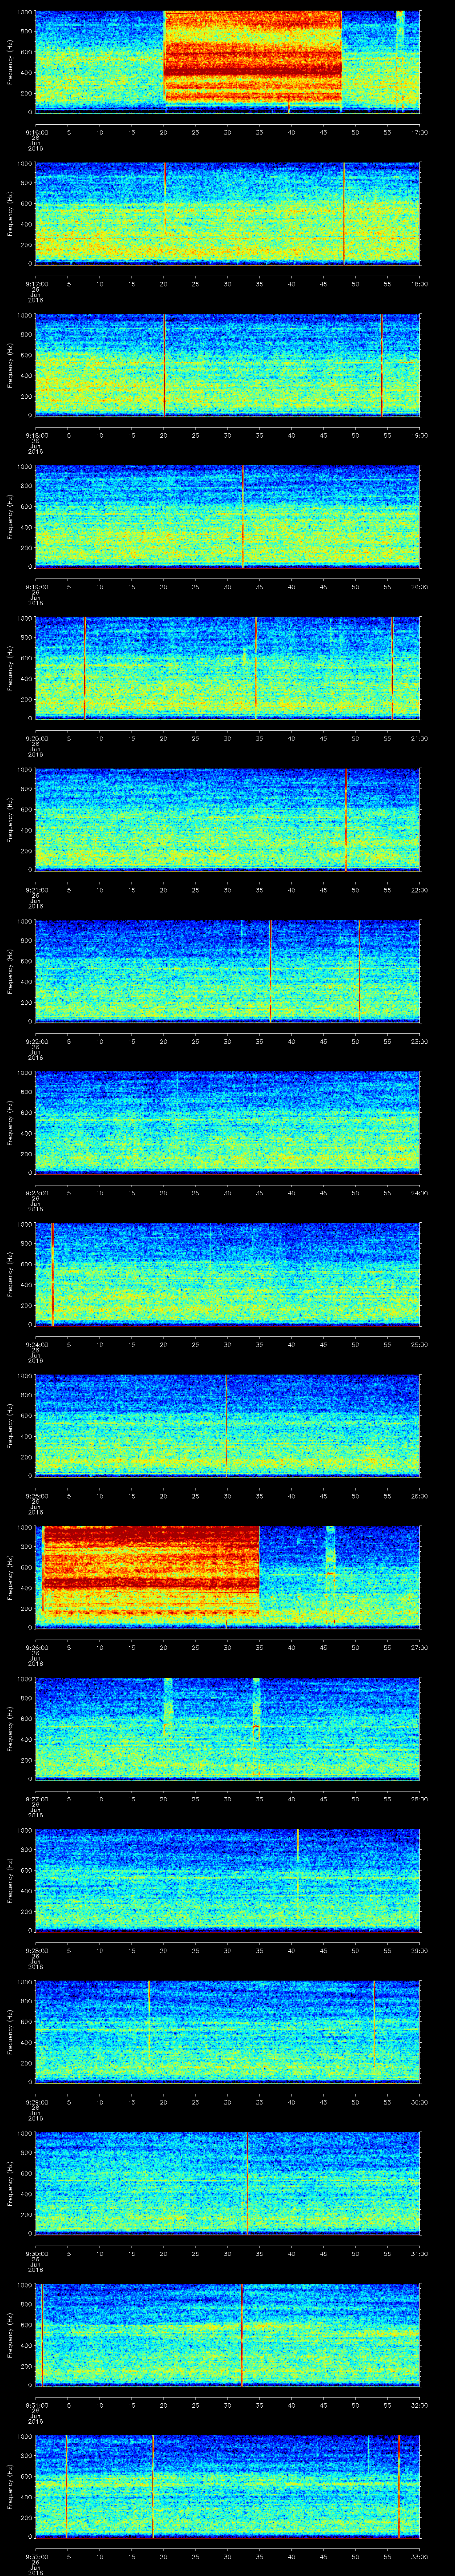
Task: Click the loud red noise band in the 9:26:00 spectrogram
Action: pos(150,1570)
